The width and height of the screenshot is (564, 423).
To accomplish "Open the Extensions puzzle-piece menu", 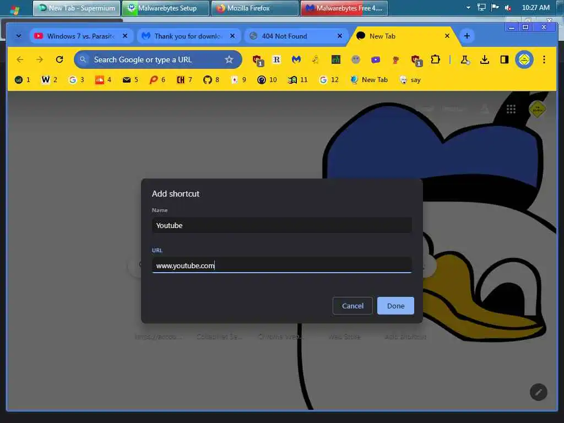I will click(x=435, y=59).
